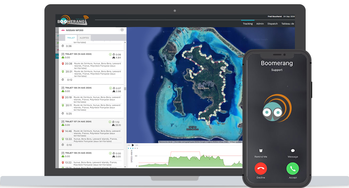
Task: Open info icon for Trajet 137
Action: (x=110, y=122)
